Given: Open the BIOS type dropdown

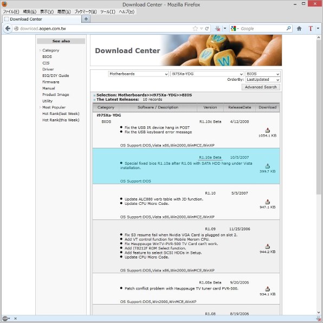Looking at the screenshot, I should (263, 74).
